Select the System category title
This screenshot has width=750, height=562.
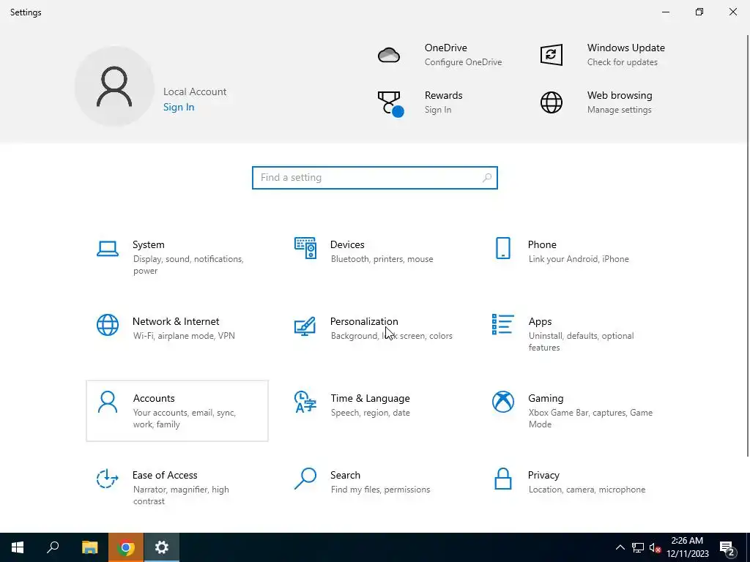(148, 244)
